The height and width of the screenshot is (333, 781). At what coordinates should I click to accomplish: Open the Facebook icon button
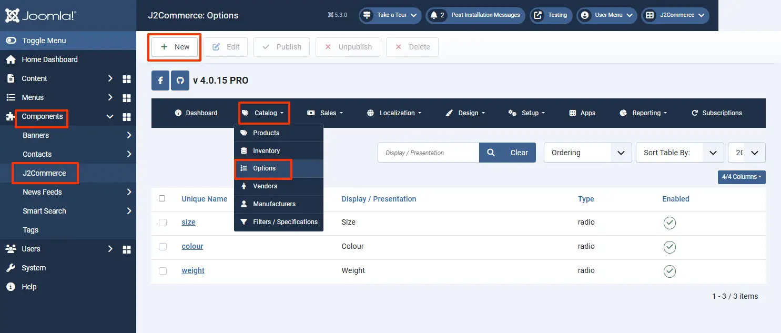pos(160,80)
